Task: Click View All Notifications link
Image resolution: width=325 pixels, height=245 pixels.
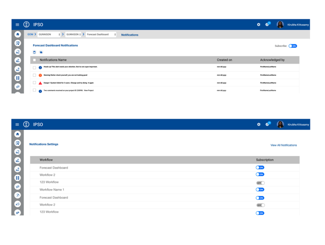Action: click(x=284, y=145)
